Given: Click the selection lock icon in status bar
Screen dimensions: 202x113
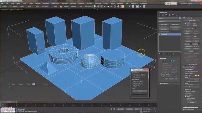Looking at the screenshot, I should (111, 109).
